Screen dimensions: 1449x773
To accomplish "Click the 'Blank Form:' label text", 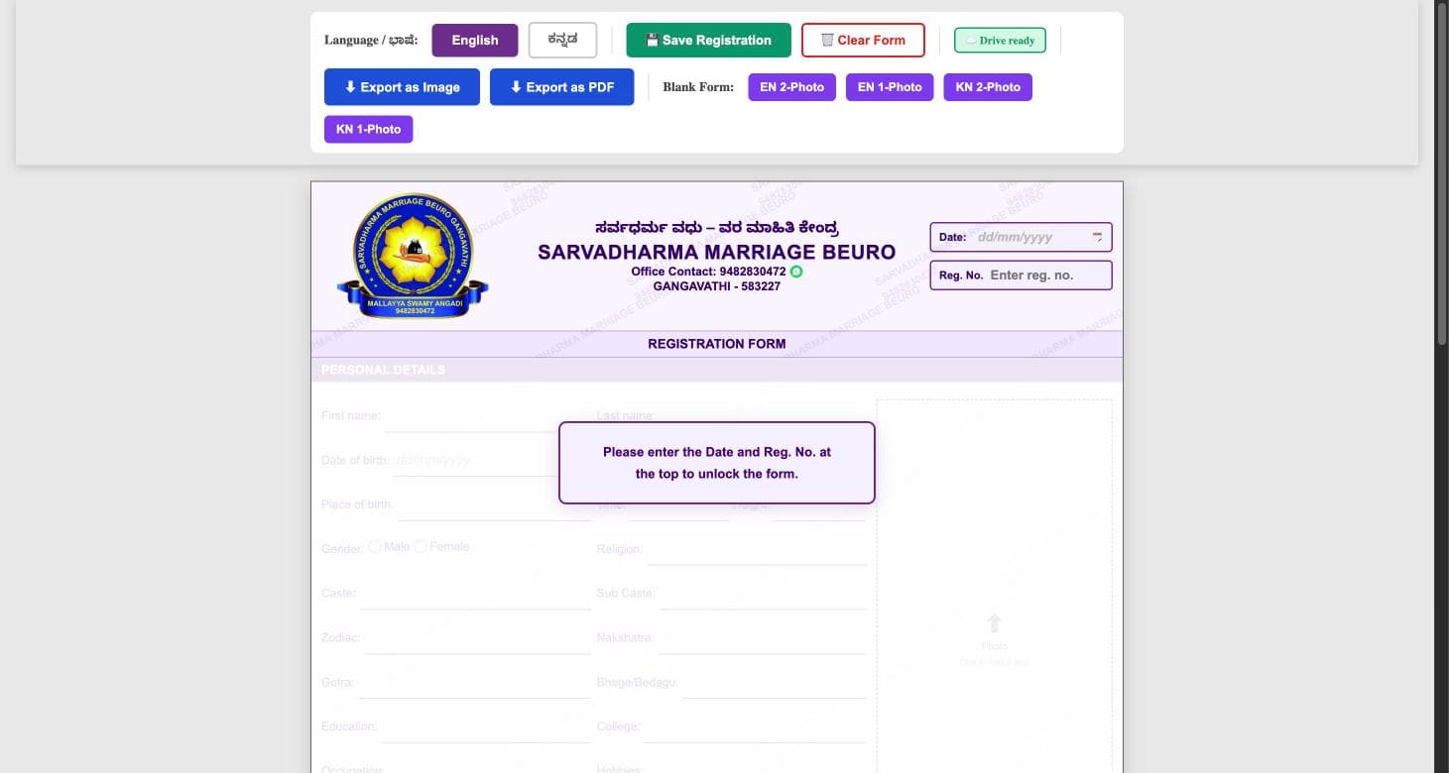I will pyautogui.click(x=698, y=87).
